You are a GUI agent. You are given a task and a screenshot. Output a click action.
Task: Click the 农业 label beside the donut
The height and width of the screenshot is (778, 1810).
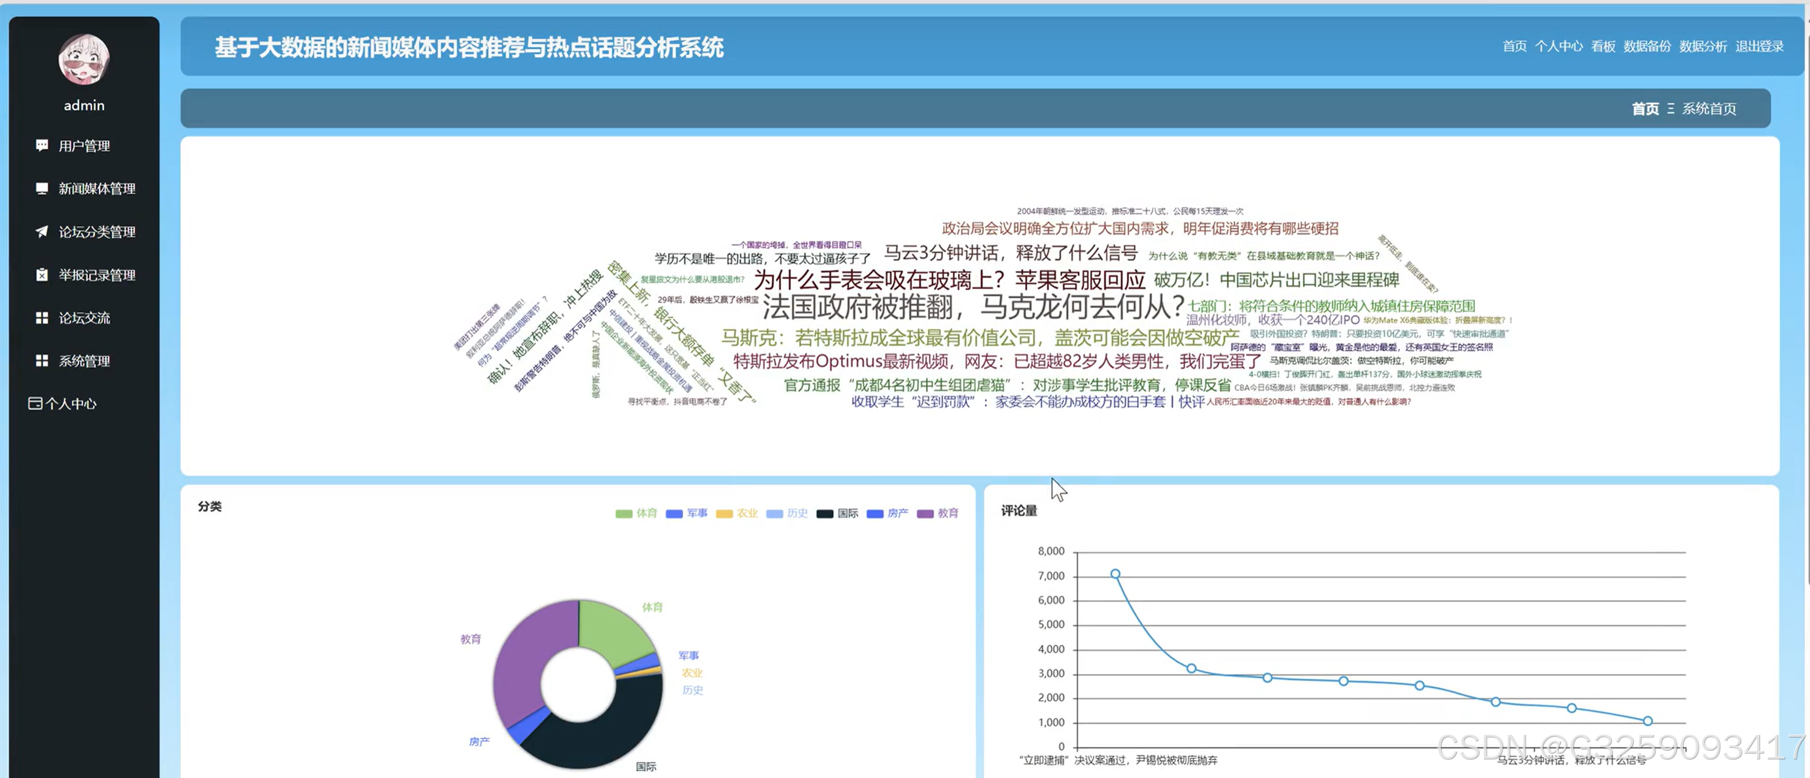coord(692,673)
